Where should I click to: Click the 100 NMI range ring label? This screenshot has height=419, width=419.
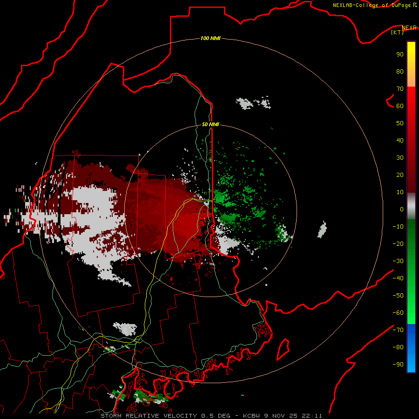(x=210, y=38)
